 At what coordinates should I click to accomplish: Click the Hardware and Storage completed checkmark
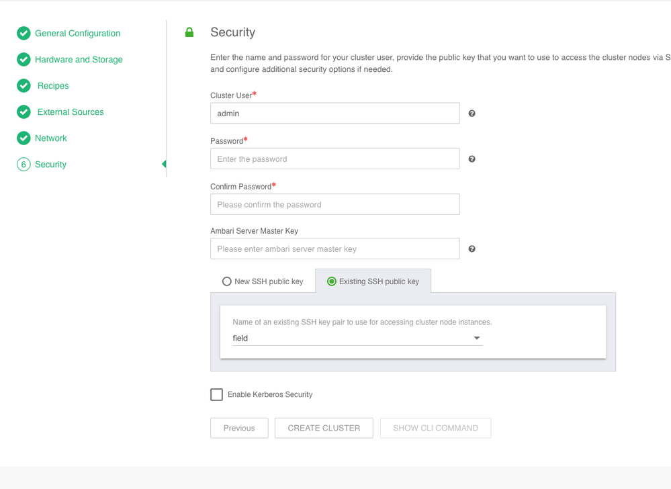click(24, 59)
